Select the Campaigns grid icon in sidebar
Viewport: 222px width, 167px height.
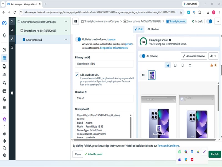click(4, 58)
